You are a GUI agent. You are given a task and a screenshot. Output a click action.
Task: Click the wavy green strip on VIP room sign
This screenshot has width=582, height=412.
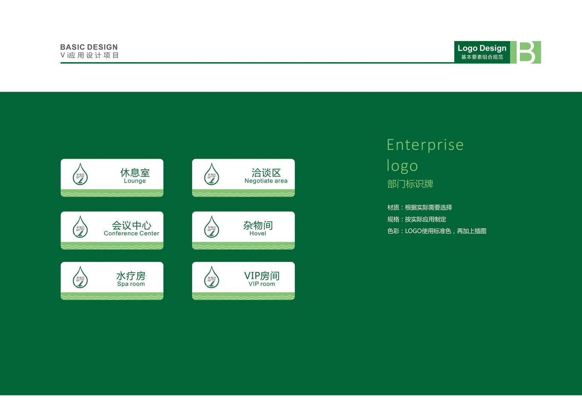pos(243,296)
